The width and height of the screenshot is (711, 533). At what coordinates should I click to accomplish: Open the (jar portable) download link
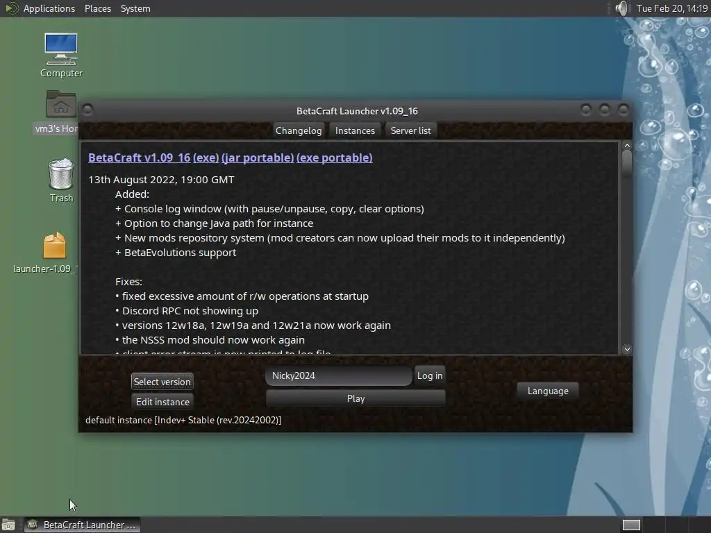click(258, 158)
